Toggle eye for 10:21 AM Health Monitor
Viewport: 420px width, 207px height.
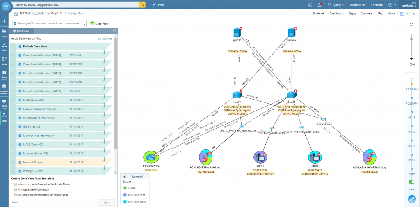[x=13, y=56]
